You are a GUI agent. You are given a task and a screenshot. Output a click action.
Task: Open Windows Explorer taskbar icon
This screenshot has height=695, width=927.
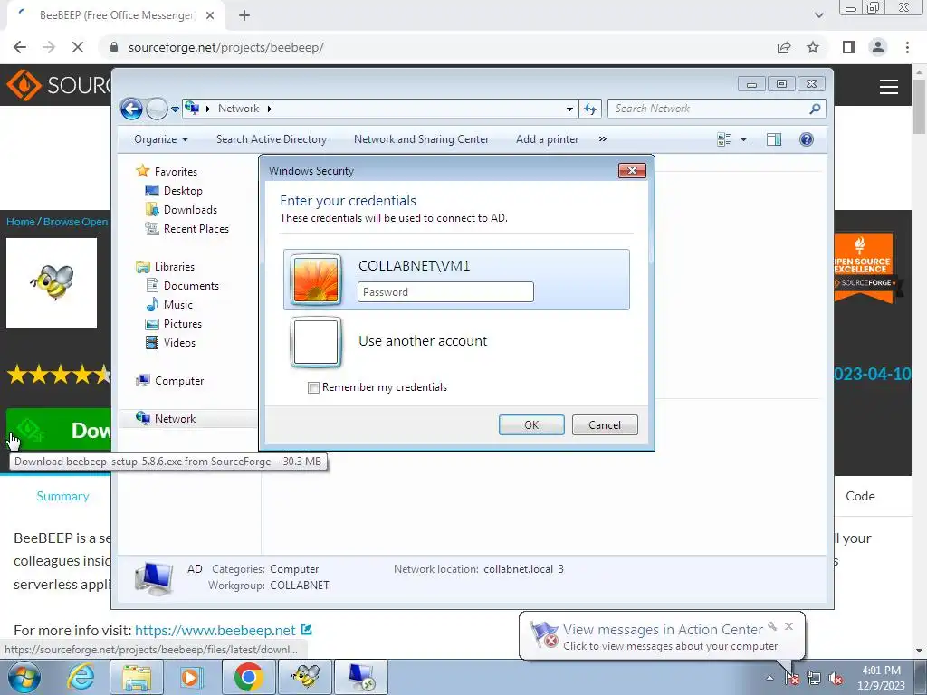[x=137, y=677]
